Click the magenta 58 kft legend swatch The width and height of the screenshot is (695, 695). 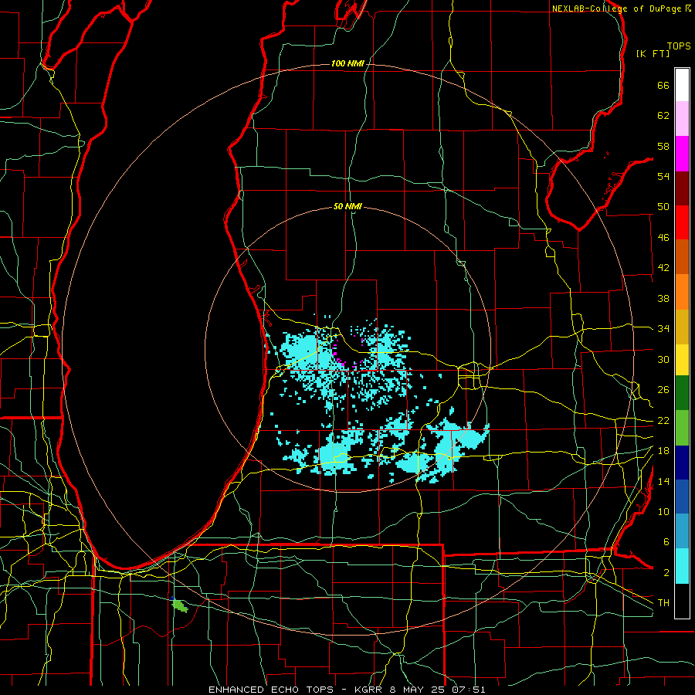[682, 154]
